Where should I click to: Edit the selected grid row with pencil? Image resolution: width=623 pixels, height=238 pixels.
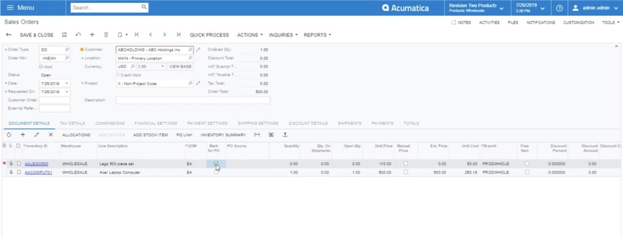click(x=37, y=135)
